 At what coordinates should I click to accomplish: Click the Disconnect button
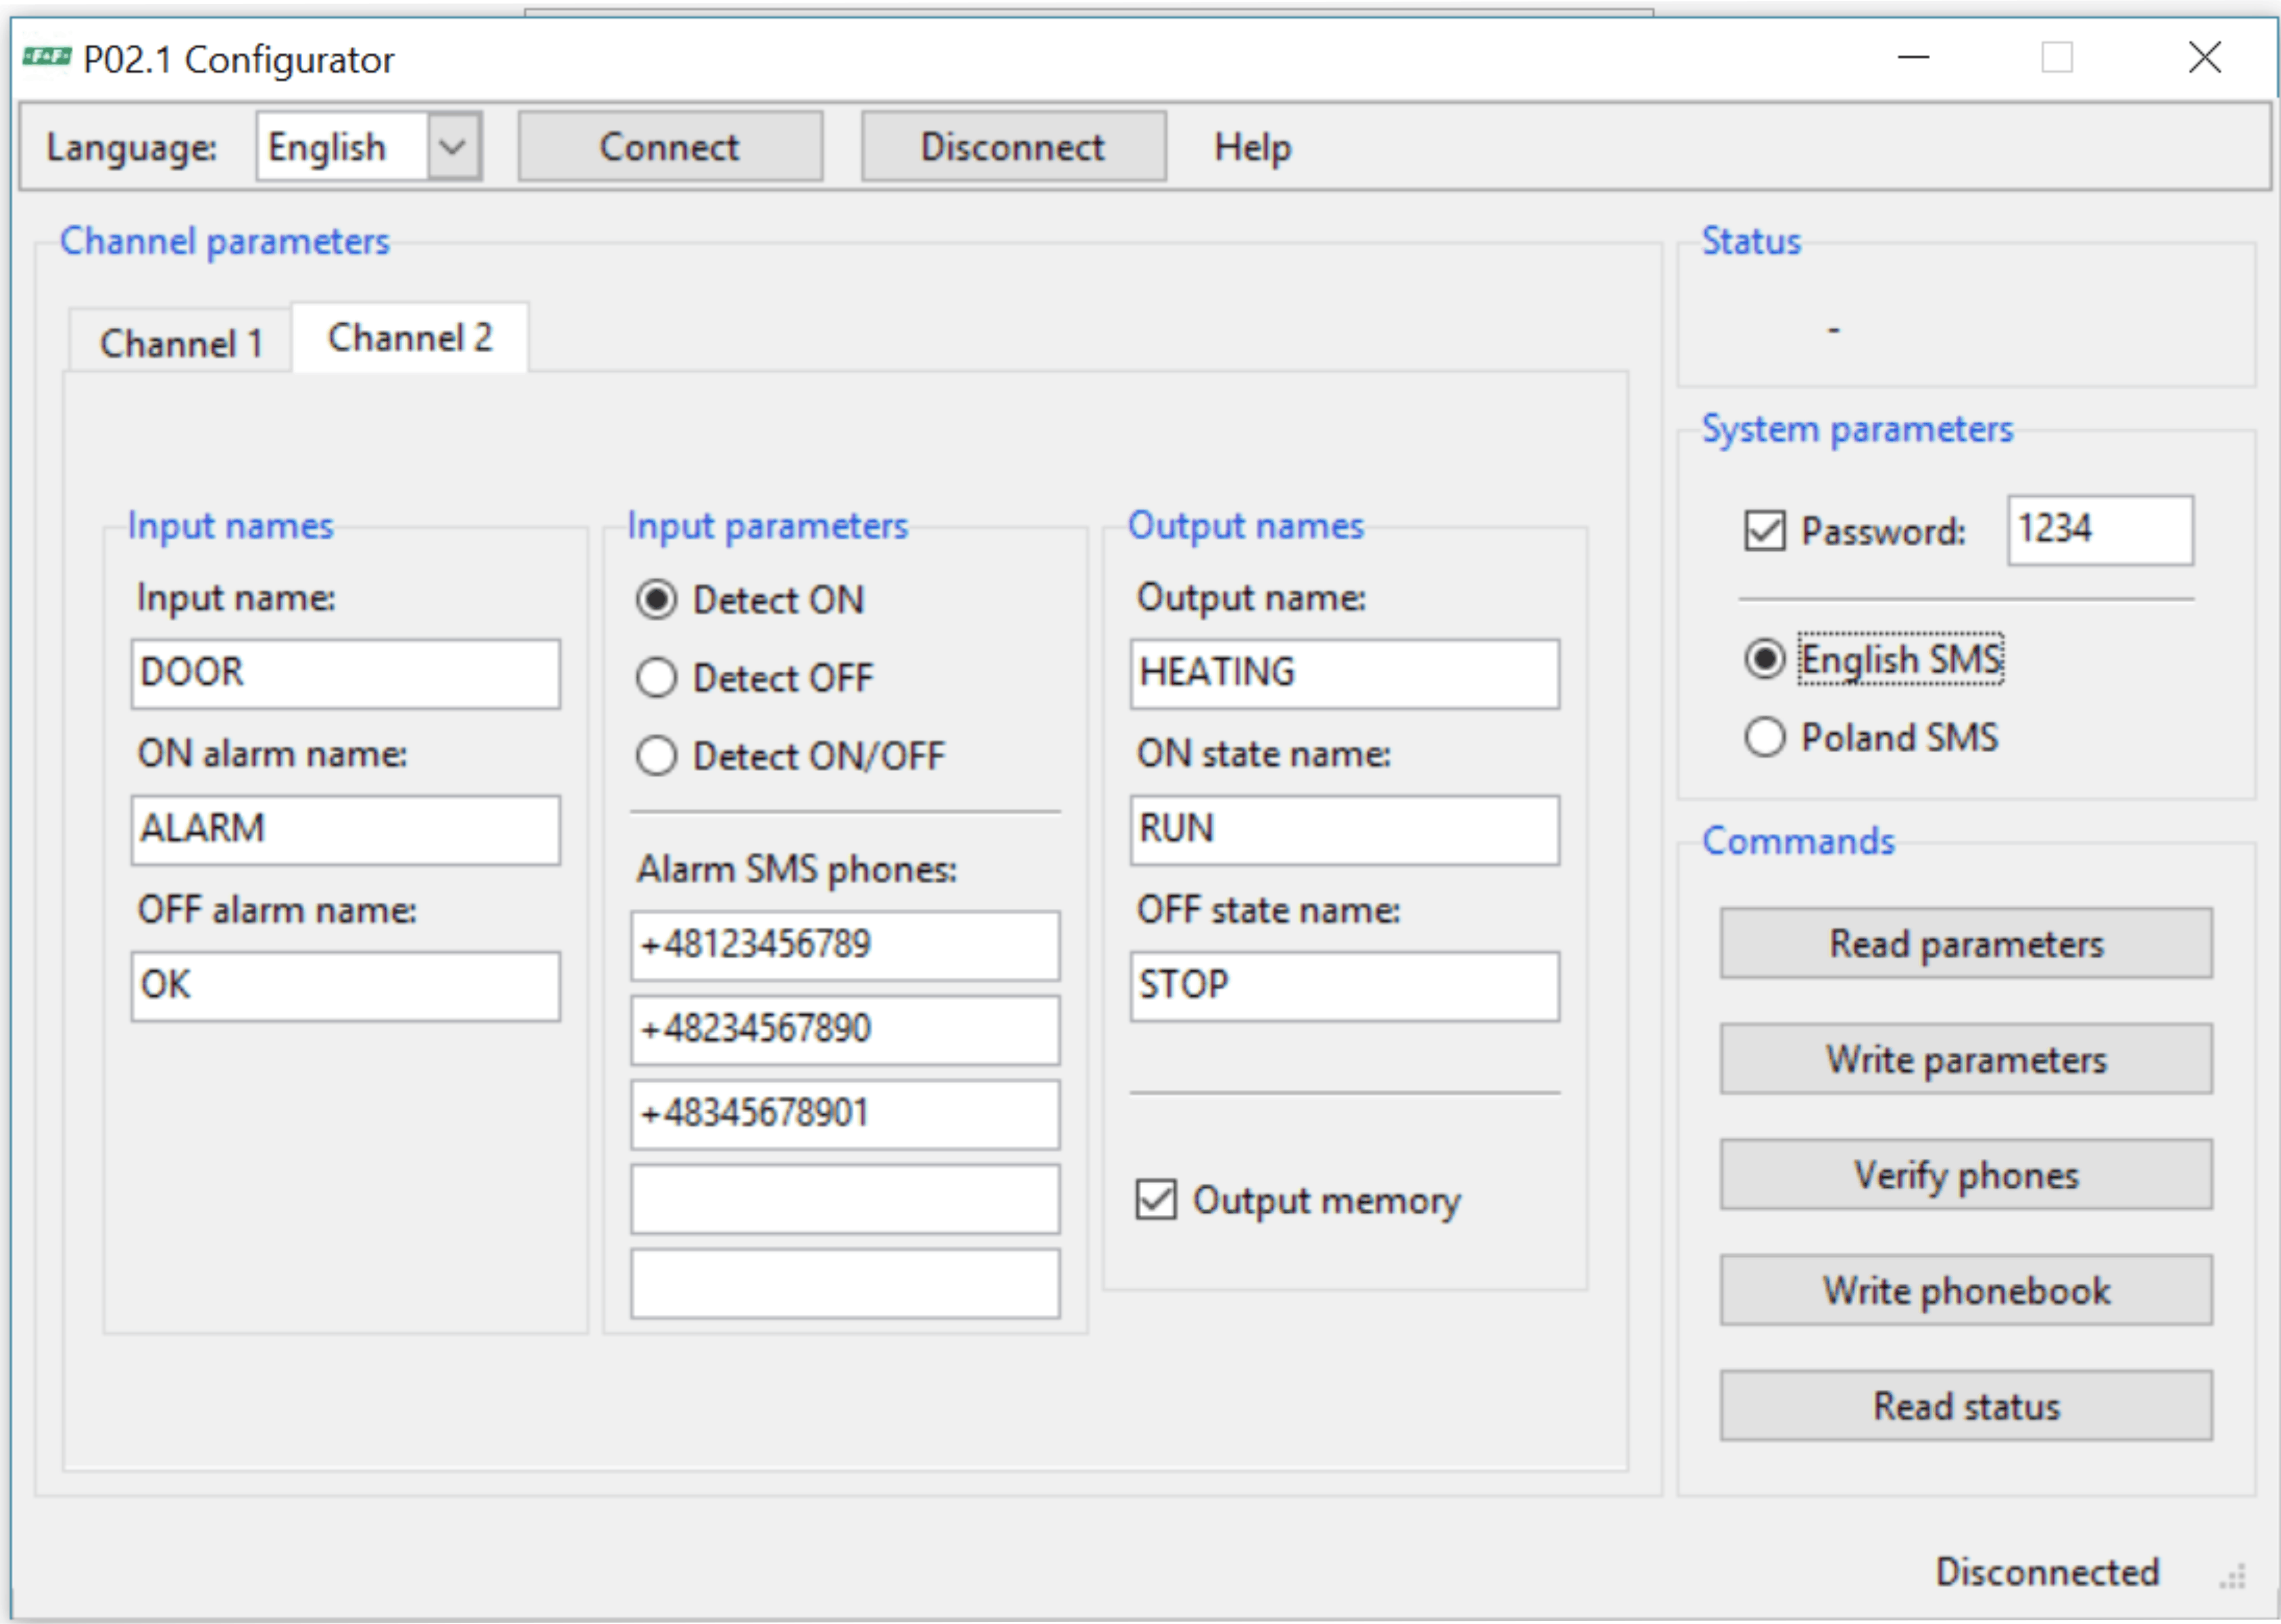pyautogui.click(x=1013, y=146)
